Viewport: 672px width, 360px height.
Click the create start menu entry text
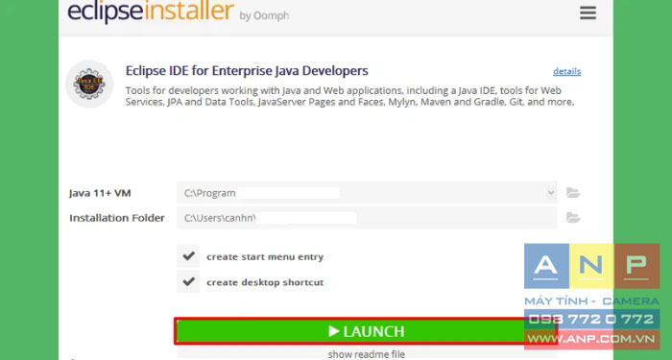pos(265,257)
